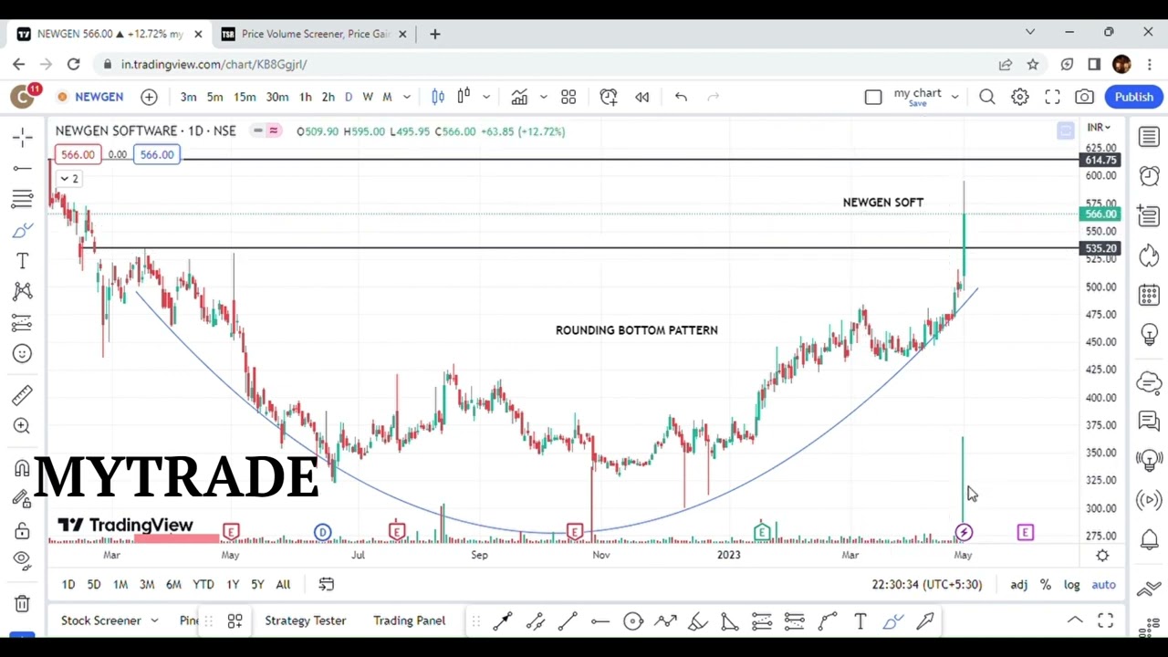The image size is (1168, 657).
Task: Select the ruler measure tool
Action: (x=23, y=395)
